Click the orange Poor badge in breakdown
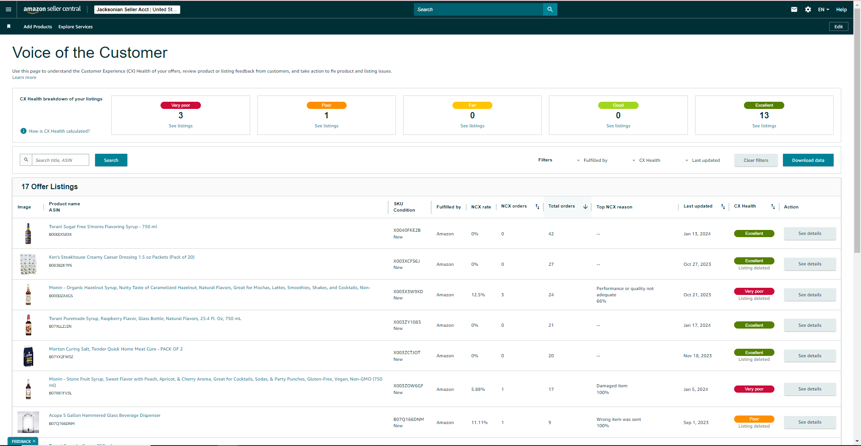861x446 pixels. pos(326,105)
